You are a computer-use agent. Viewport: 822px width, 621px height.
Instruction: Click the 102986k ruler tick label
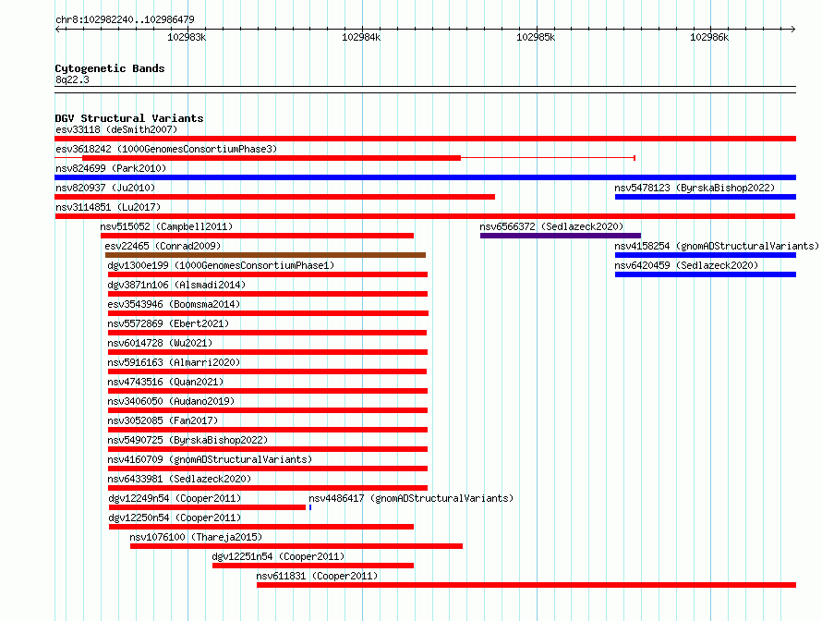pyautogui.click(x=709, y=37)
